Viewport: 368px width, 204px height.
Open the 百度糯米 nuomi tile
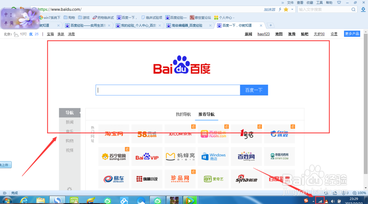pos(213,134)
